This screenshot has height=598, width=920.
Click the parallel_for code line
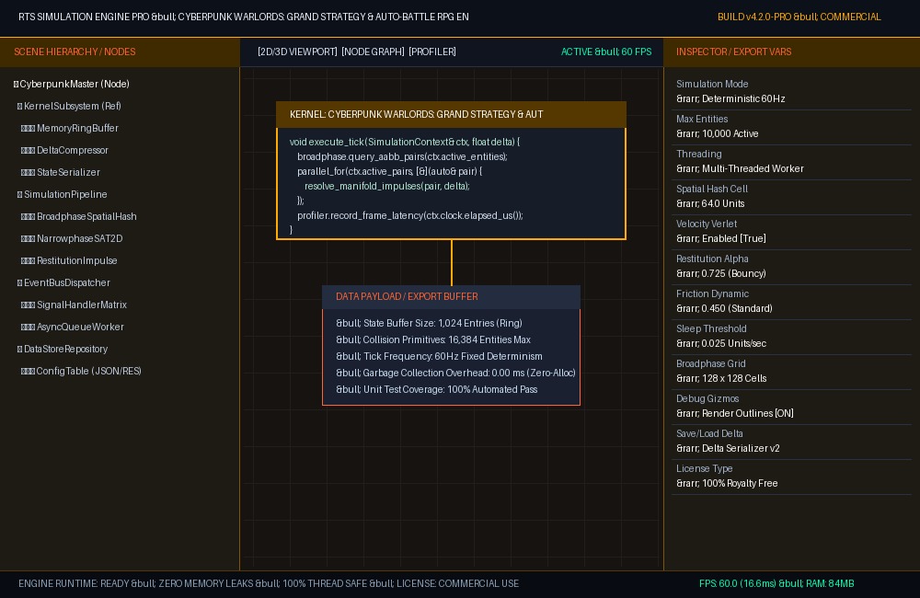coord(389,171)
